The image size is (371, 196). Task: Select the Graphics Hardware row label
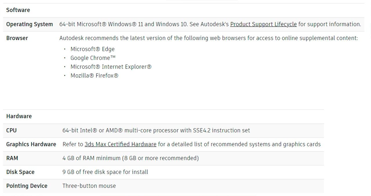[31, 144]
